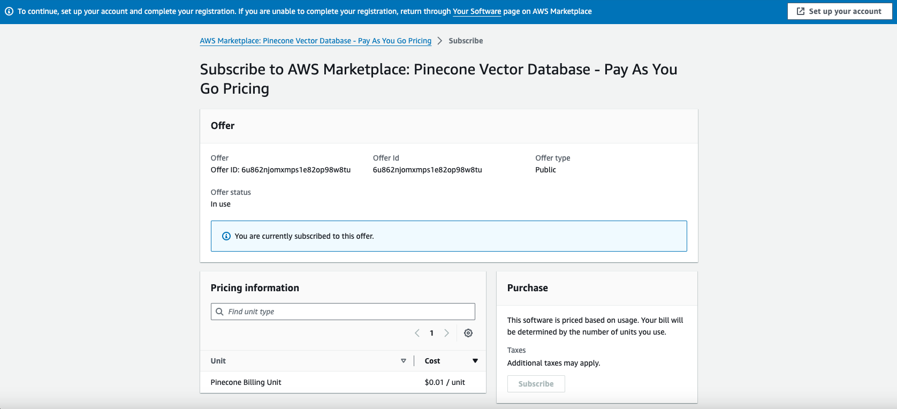Sort pricing table by Unit column arrow
This screenshot has width=897, height=409.
click(404, 361)
